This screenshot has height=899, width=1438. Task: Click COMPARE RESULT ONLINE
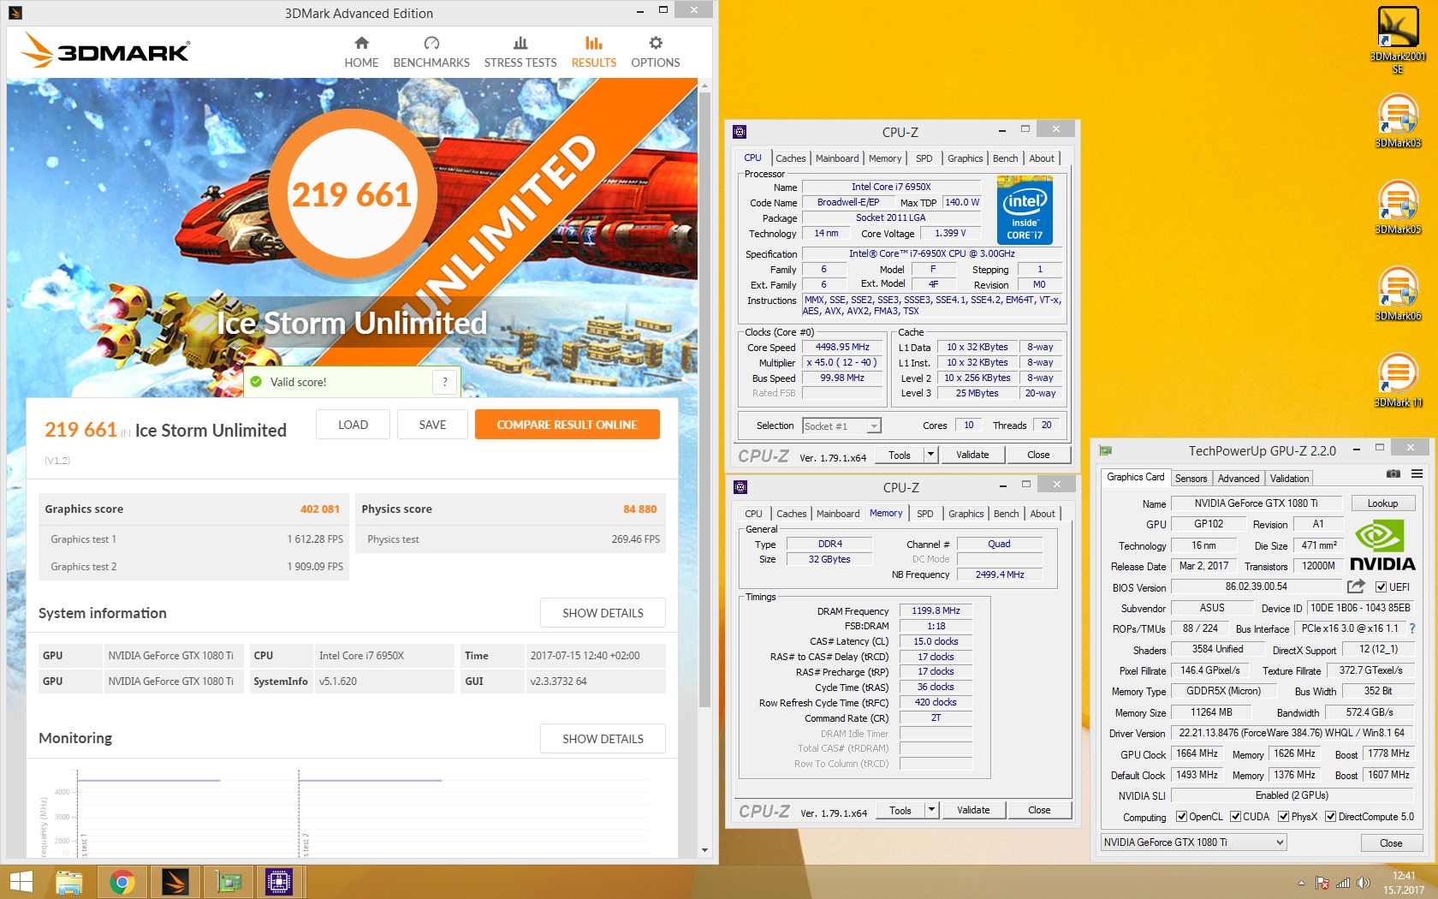coord(567,425)
